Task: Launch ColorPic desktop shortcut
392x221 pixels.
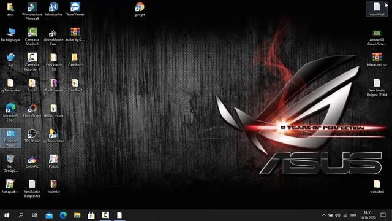Action: pyautogui.click(x=32, y=161)
